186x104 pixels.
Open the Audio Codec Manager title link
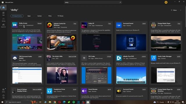(x=165, y=56)
